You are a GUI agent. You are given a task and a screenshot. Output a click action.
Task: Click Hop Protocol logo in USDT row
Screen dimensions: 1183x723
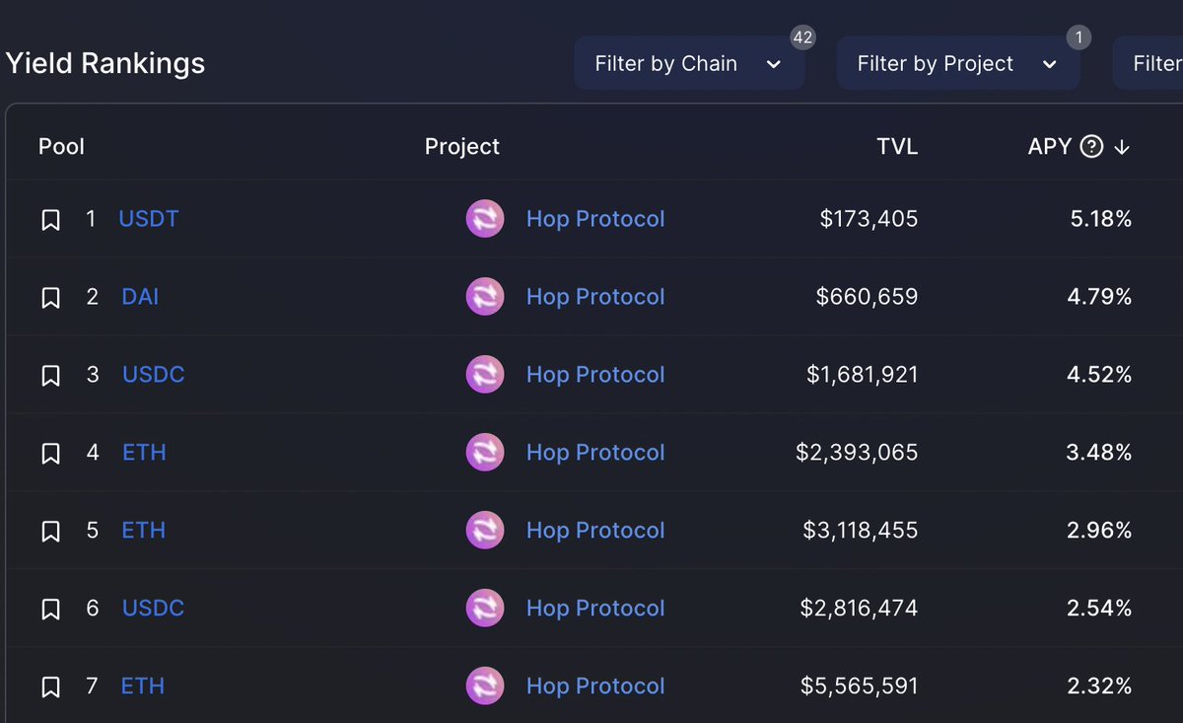(x=484, y=219)
